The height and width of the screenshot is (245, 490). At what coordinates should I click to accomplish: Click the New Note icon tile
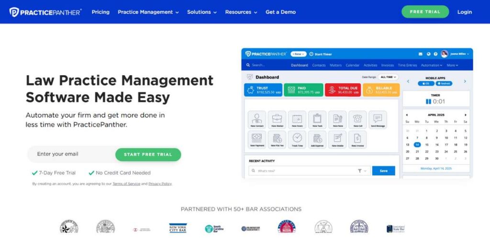[x=337, y=120]
